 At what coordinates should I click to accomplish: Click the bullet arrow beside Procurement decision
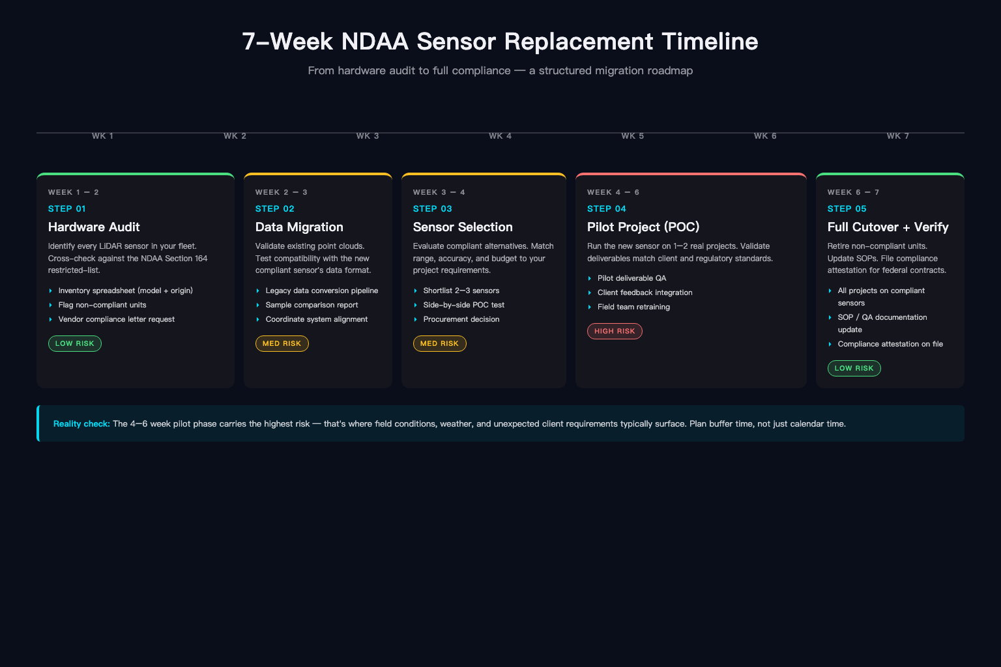416,319
